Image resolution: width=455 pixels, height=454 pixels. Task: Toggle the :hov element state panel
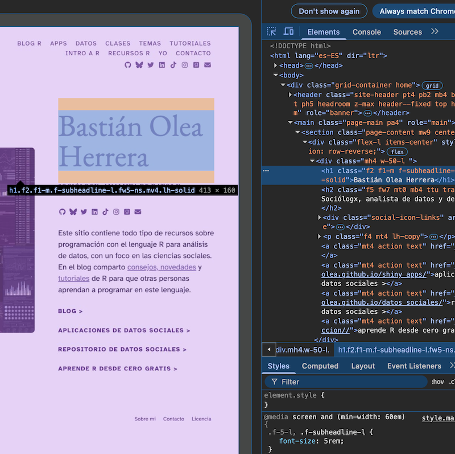pyautogui.click(x=437, y=382)
